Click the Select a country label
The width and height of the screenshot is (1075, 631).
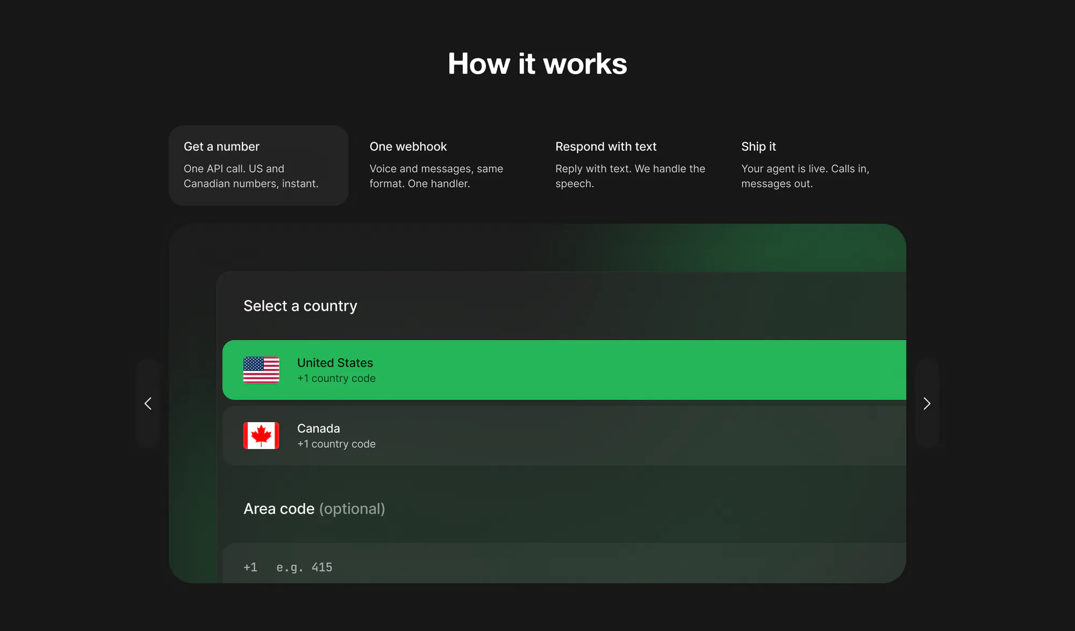(300, 306)
